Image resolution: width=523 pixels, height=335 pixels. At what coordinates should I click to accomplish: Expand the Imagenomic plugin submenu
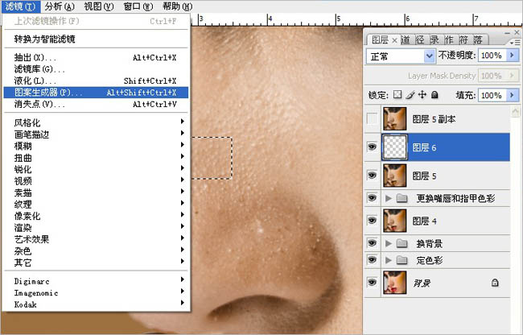96,292
